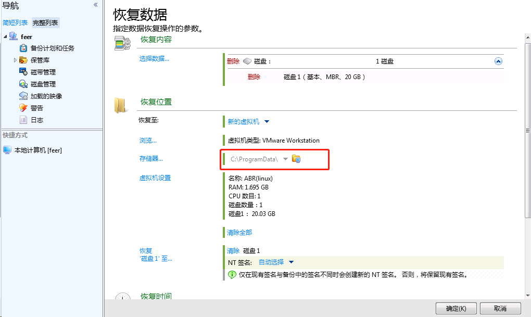Viewport: 531px width, 317px height.
Task: Click the folder icon beside C:\ProgramData\ path
Action: click(296, 160)
